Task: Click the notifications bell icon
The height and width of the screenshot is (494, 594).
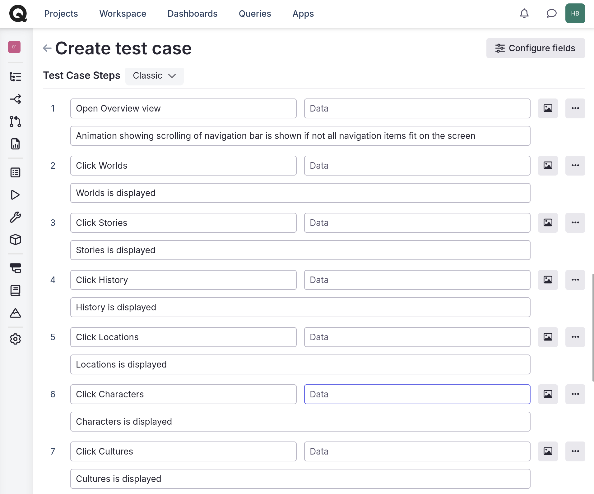Action: (524, 13)
